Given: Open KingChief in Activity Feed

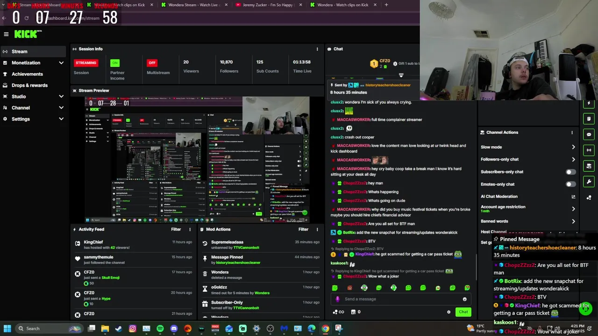Looking at the screenshot, I should coord(93,242).
